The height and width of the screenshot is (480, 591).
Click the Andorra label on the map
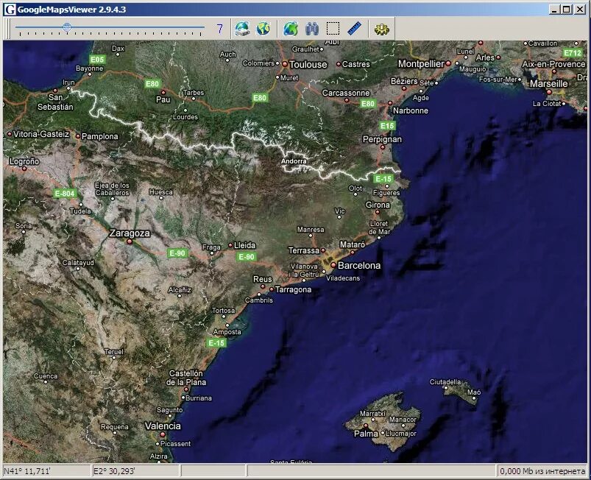pyautogui.click(x=294, y=161)
